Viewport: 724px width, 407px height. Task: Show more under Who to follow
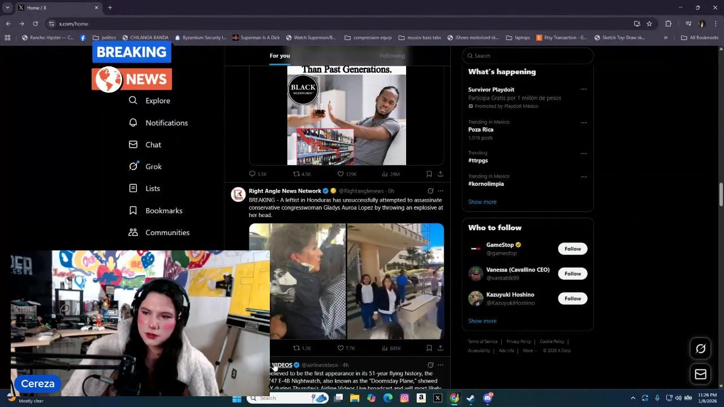coord(482,321)
